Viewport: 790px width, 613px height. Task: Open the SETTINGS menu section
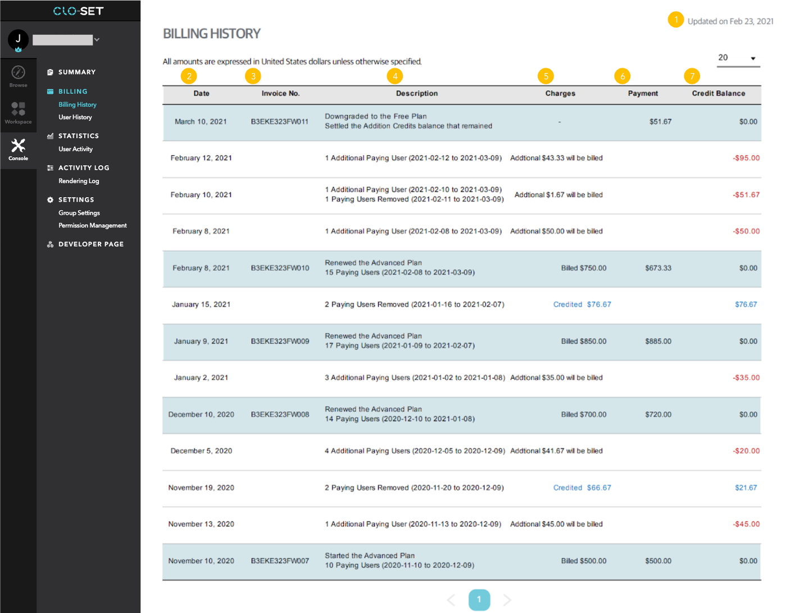click(76, 200)
